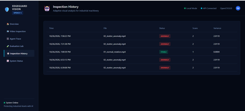
Task: Click the Status column header
Action: point(162,28)
